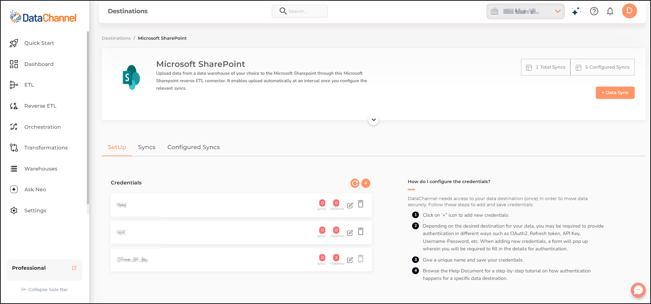Edit the first credential
Viewport: 651px width, 304px height.
pyautogui.click(x=350, y=205)
